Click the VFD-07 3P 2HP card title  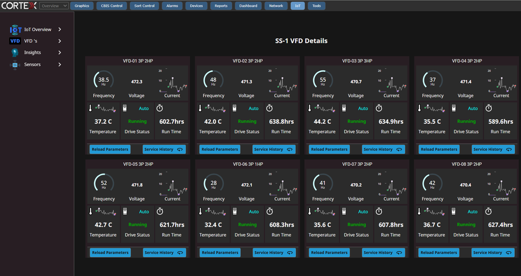[x=357, y=164]
